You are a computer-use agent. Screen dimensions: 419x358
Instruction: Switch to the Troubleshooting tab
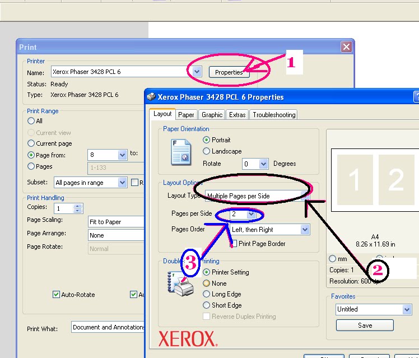pos(274,115)
